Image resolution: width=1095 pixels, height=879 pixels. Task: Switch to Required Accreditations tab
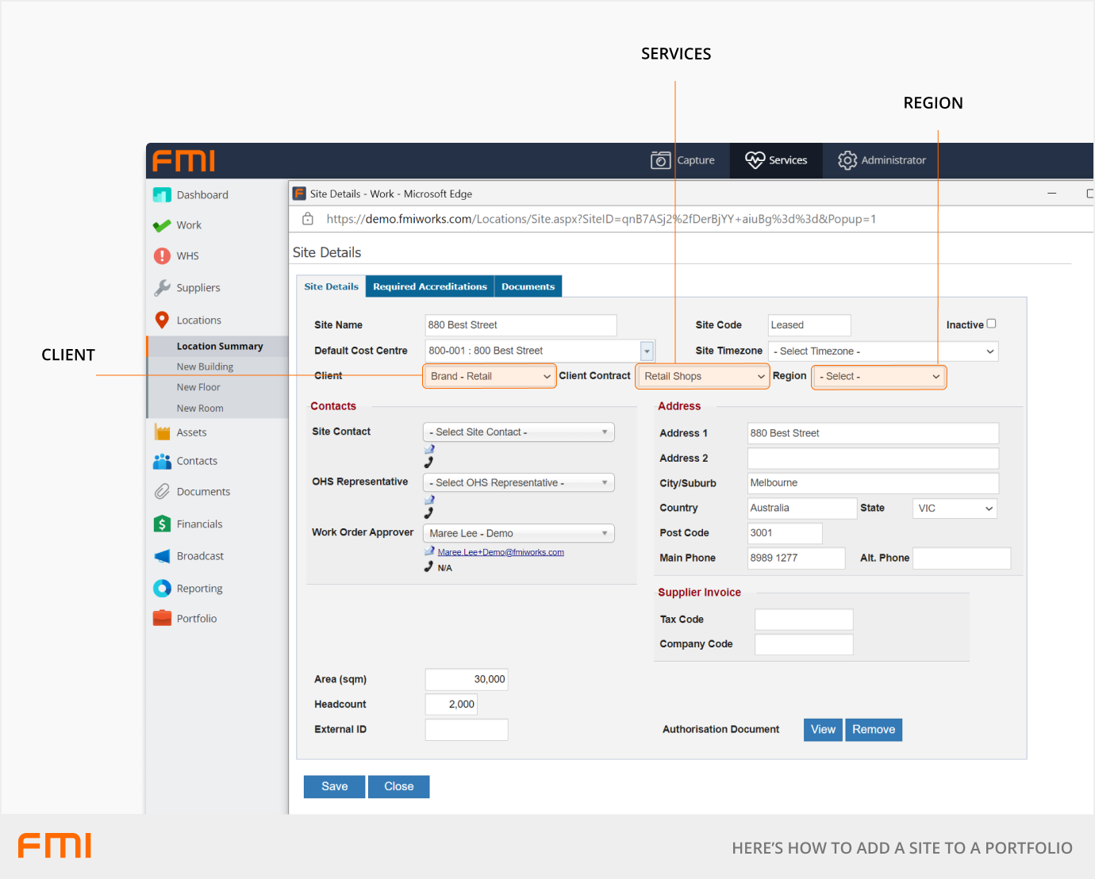(429, 286)
